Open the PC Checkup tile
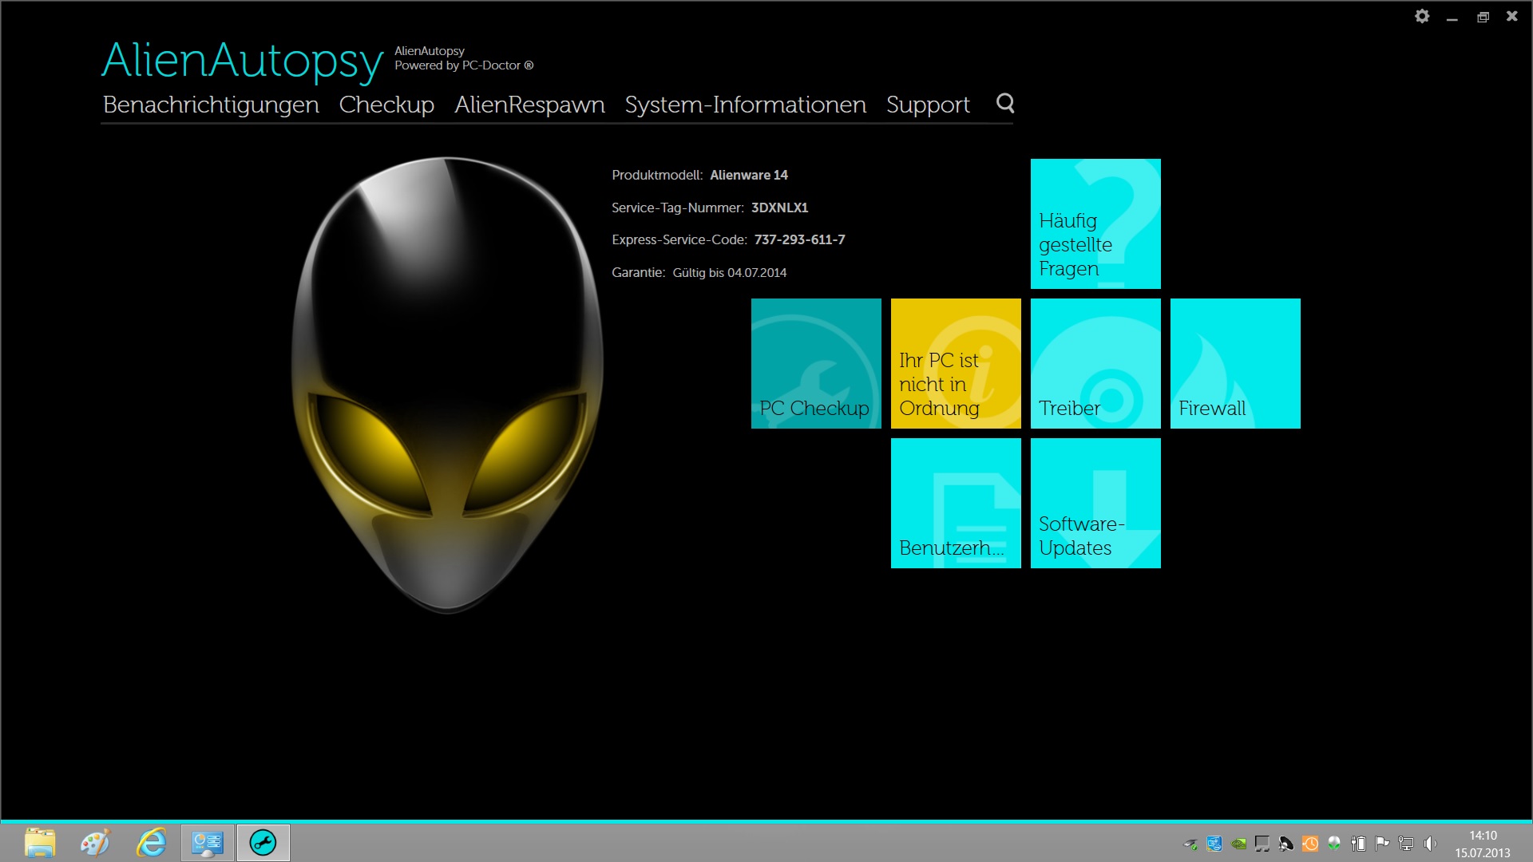 pyautogui.click(x=816, y=363)
